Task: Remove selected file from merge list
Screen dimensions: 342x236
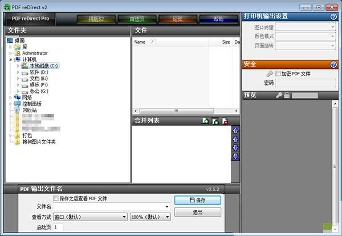Action: coord(225,121)
